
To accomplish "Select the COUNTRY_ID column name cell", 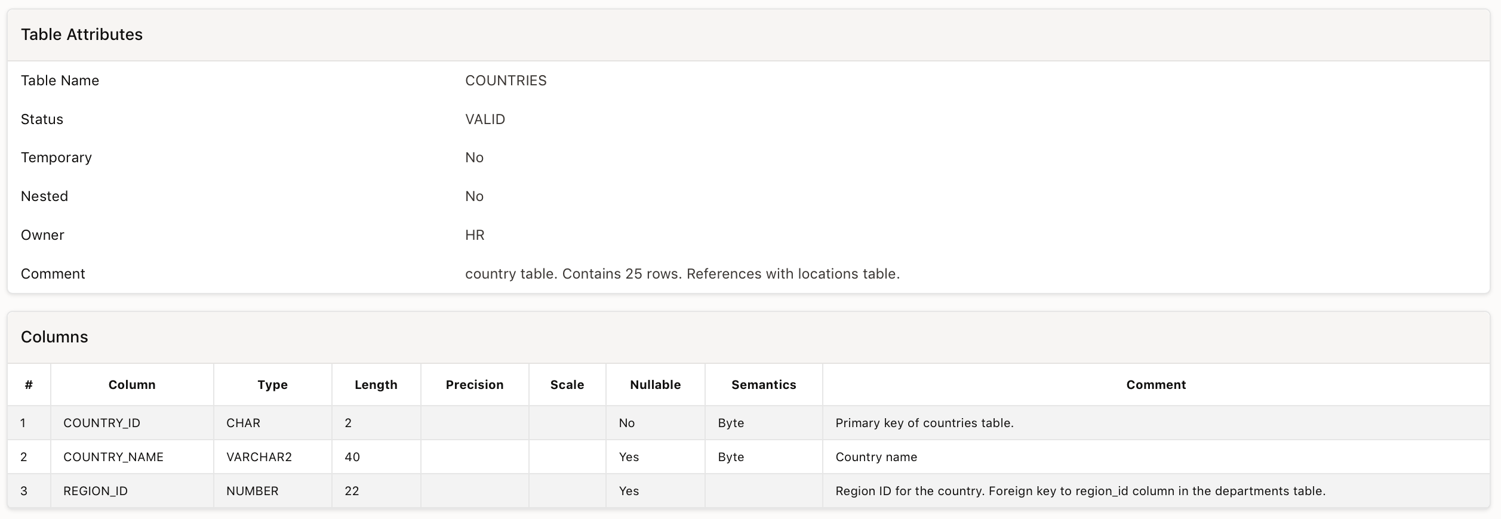I will point(132,423).
